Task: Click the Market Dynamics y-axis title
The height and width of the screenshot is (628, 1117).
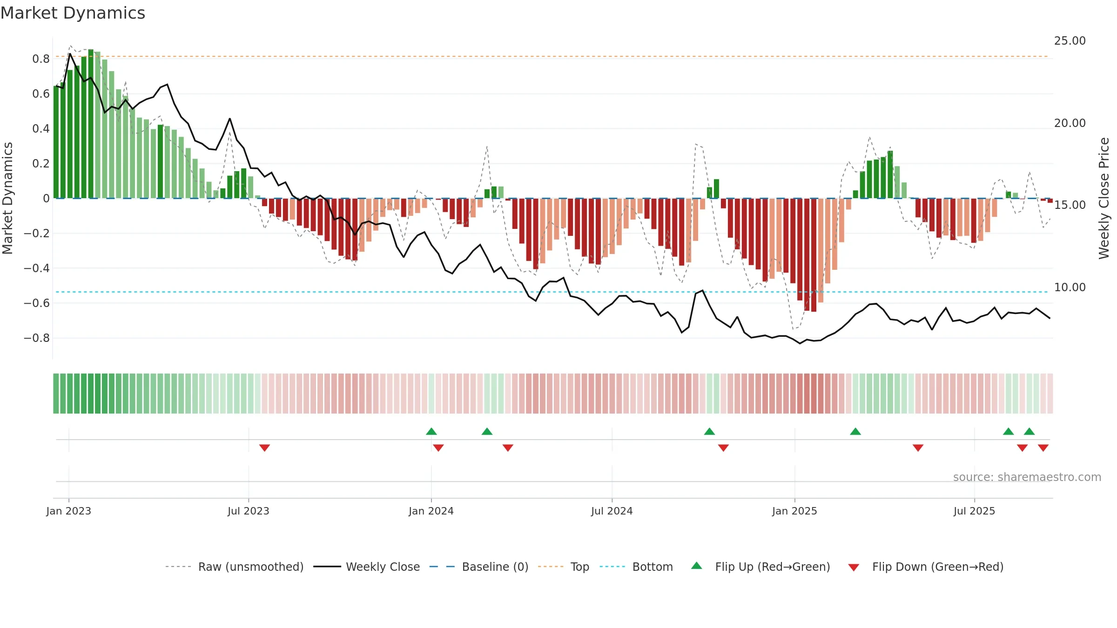Action: tap(7, 198)
